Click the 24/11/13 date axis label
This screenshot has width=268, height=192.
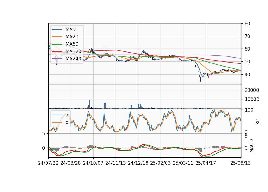(116, 163)
